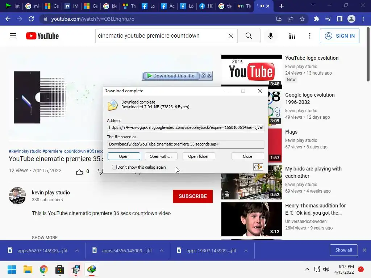Open the YouTube apps grid icon
371x278 pixels.
click(x=292, y=36)
